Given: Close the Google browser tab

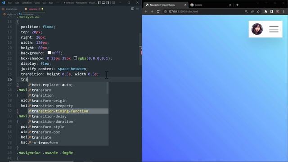Looking at the screenshot, I should point(230,5).
